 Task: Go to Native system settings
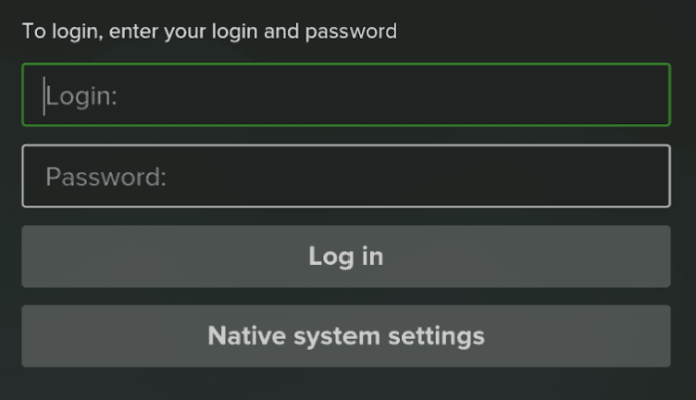point(346,335)
